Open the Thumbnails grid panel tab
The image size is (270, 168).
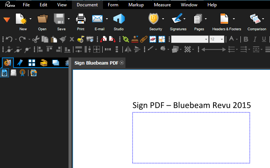click(32, 63)
